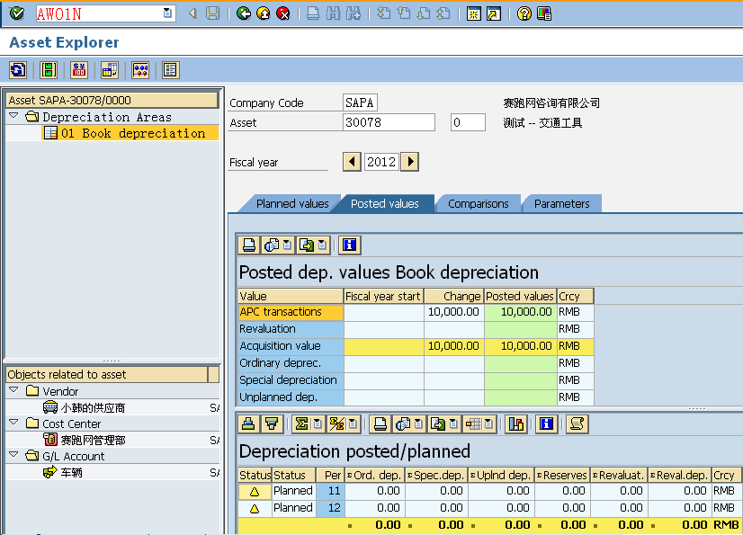Click the green Enter checkmark icon
This screenshot has width=743, height=535.
(x=16, y=13)
